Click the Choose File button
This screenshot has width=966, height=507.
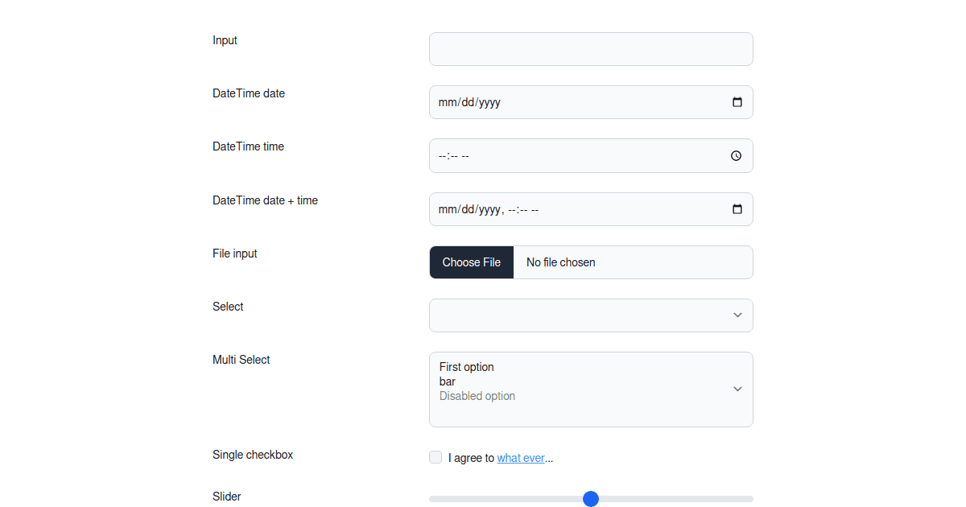pyautogui.click(x=471, y=262)
